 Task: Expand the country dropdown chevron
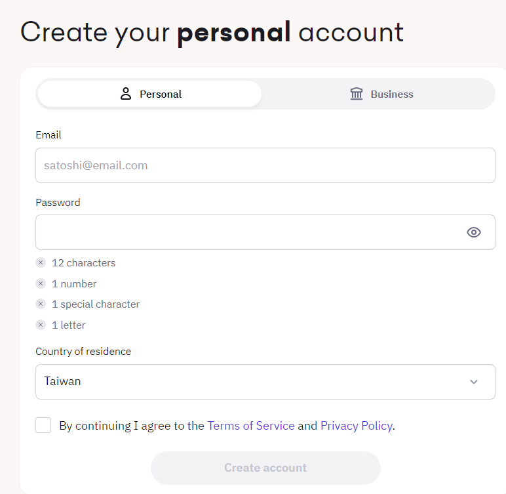(x=474, y=382)
